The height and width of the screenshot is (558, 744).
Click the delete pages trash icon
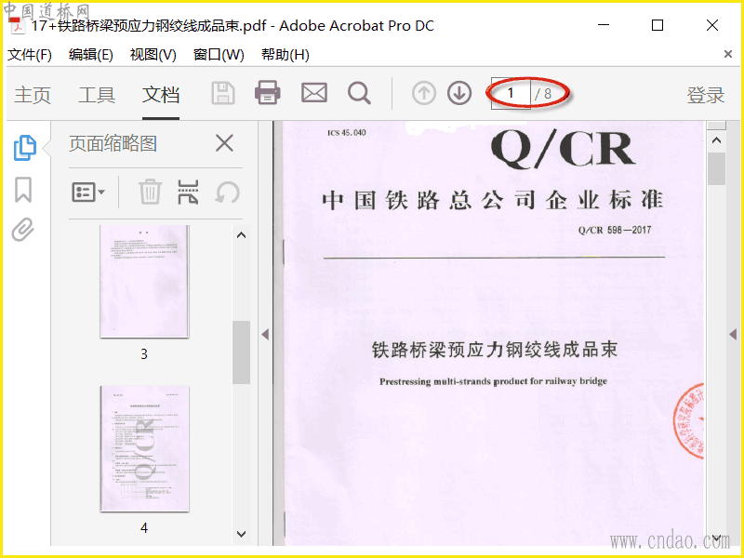pos(150,193)
